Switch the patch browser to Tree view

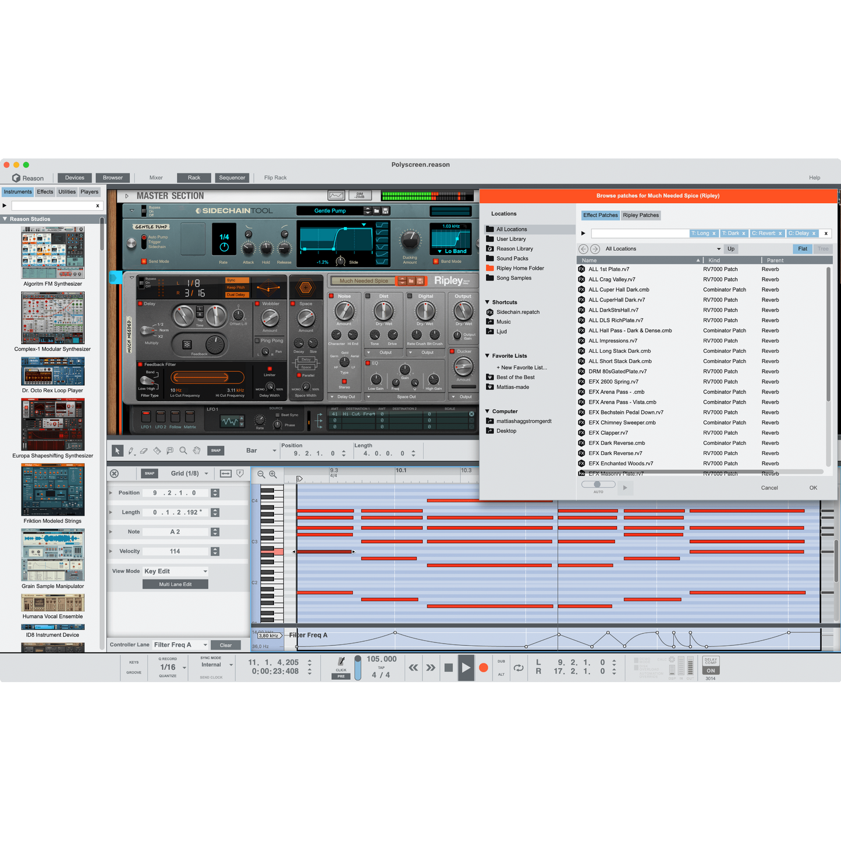[x=823, y=249]
